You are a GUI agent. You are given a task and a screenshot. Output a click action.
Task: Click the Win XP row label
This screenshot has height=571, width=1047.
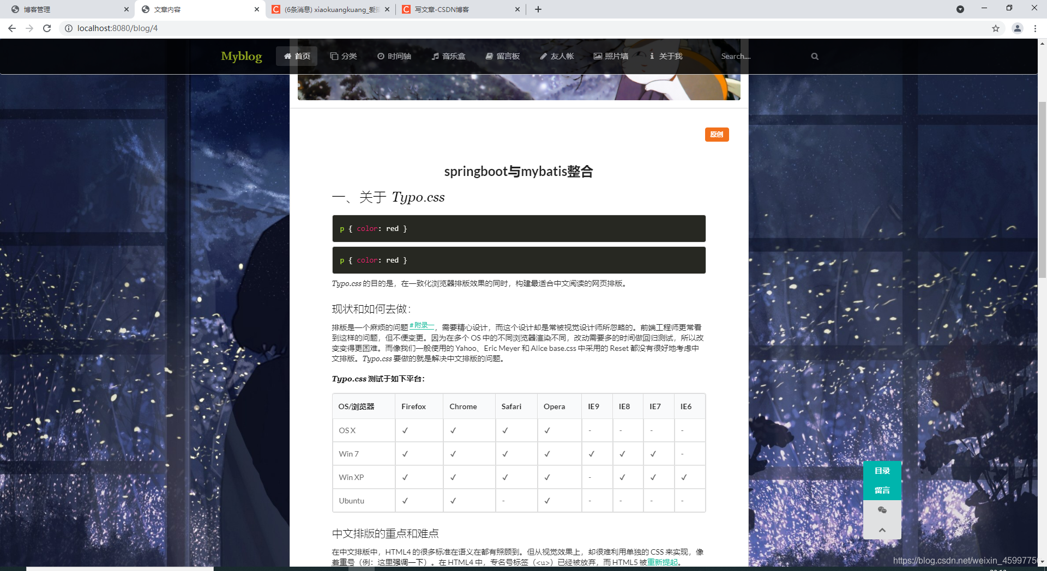[x=351, y=477]
